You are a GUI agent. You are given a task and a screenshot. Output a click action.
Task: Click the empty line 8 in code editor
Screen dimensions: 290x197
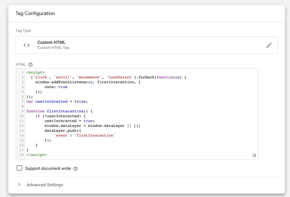[x=87, y=106]
